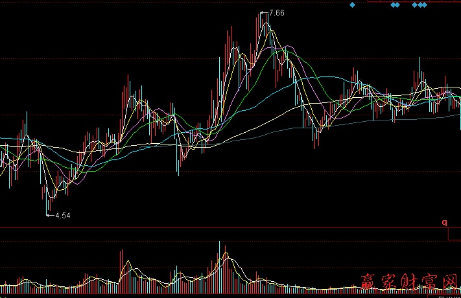Click the 4.54 low price label
Screen dimensions: 461x298
(x=62, y=215)
